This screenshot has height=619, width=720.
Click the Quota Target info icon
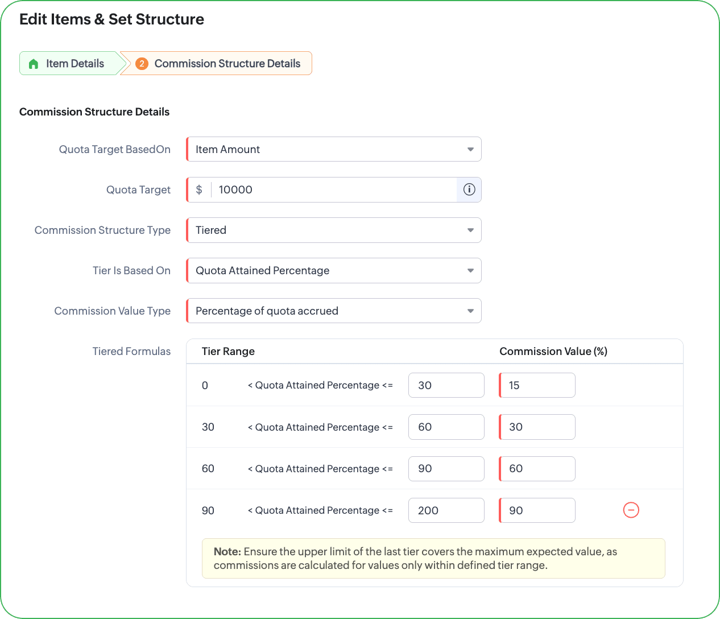(x=469, y=189)
